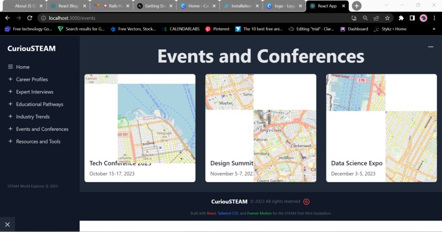Switch to the Getting Started tab
The image size is (442, 232).
[x=155, y=6]
